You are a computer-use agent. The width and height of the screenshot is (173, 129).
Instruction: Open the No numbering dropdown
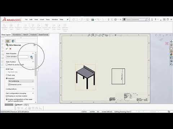(21, 81)
